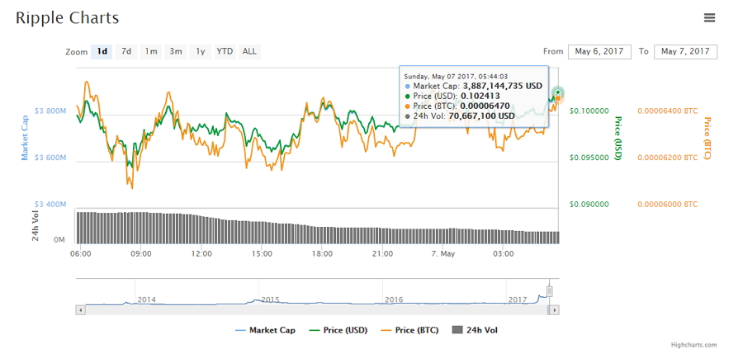The image size is (743, 363).
Task: Select the YTD zoom range
Action: (x=225, y=52)
